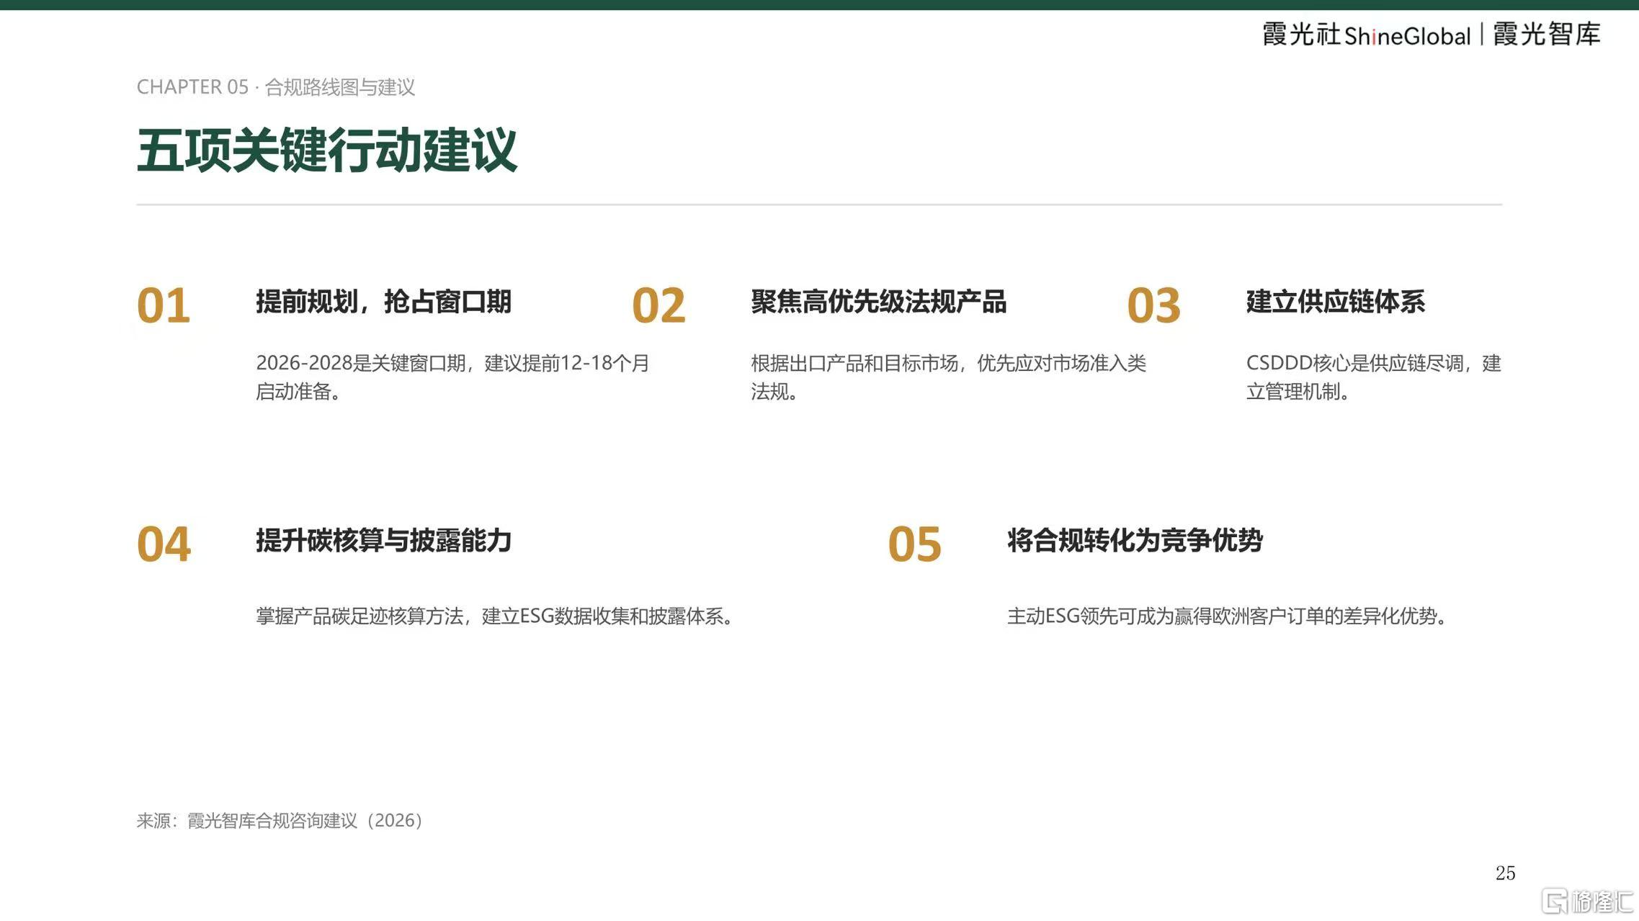Click the heading '提升碳核算与披露能力'
Image resolution: width=1639 pixels, height=921 pixels.
coord(383,540)
